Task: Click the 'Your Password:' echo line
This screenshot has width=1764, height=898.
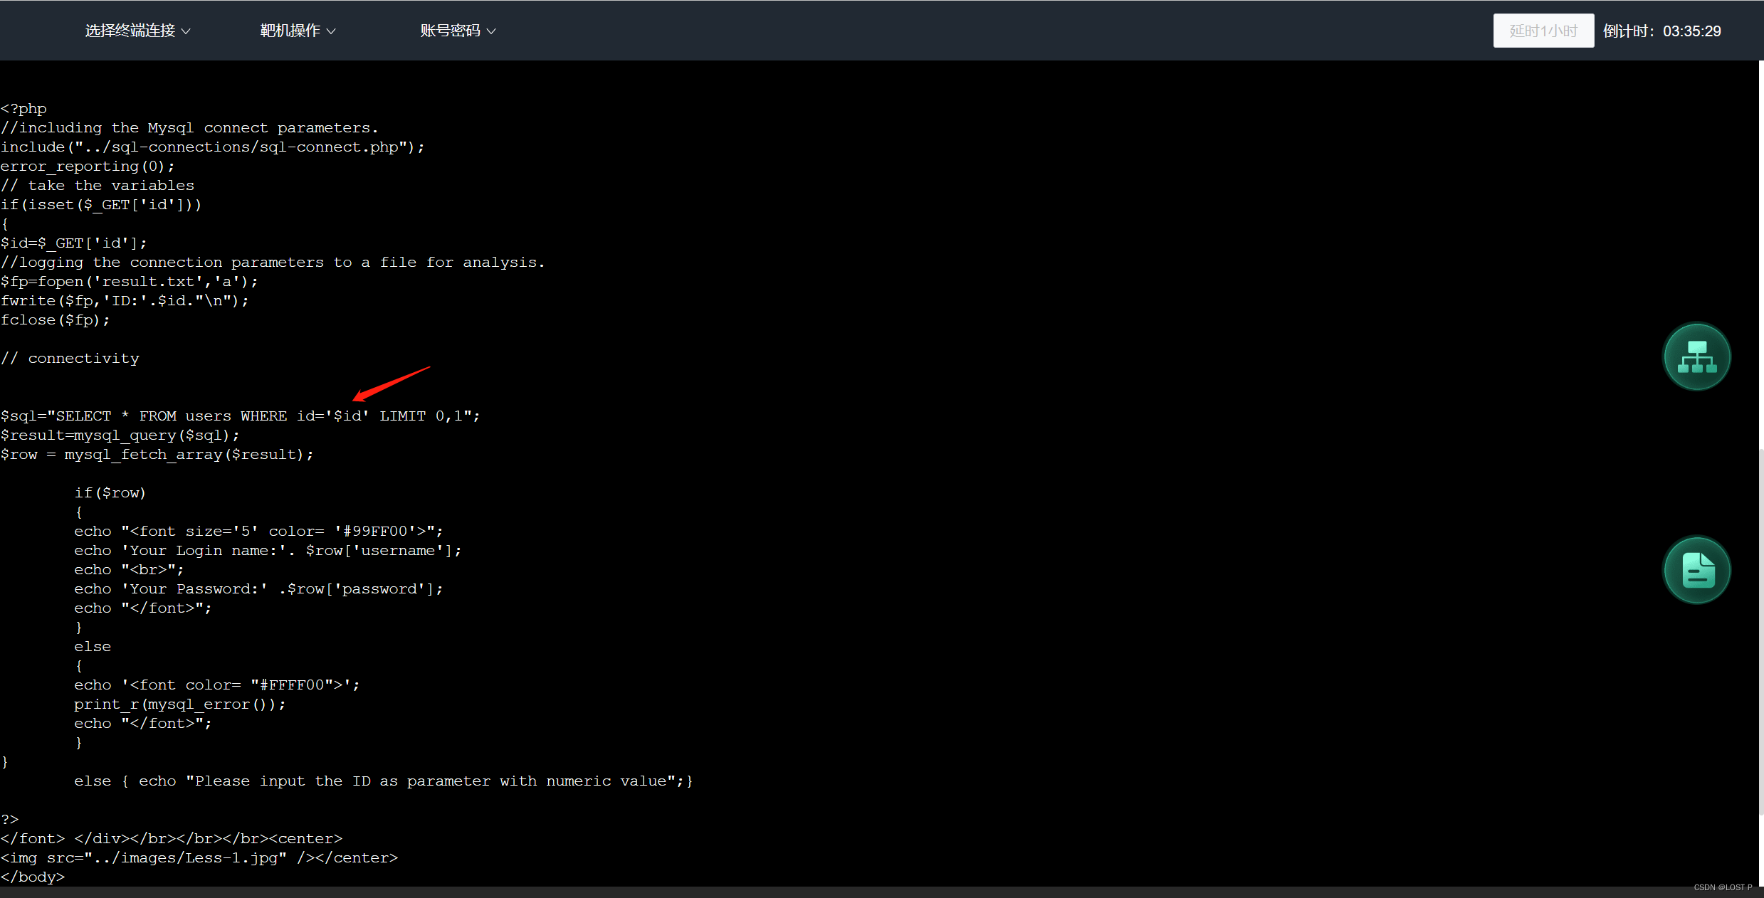Action: (x=258, y=588)
